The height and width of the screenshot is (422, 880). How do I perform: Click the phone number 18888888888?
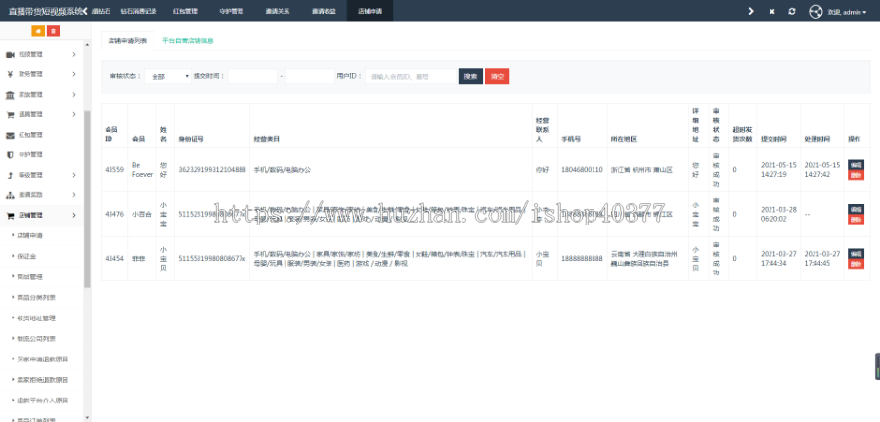coord(582,258)
